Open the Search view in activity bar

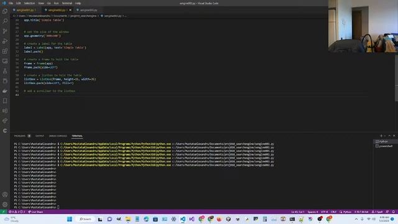pyautogui.click(x=5, y=21)
